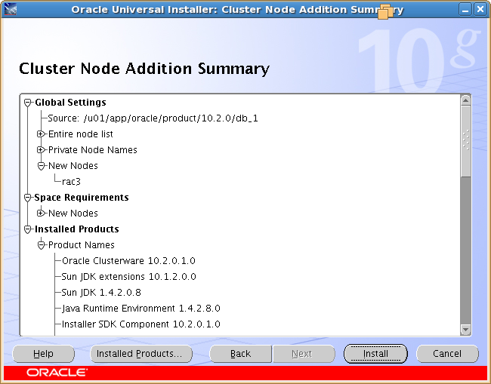Start installation with Install button

pos(375,354)
